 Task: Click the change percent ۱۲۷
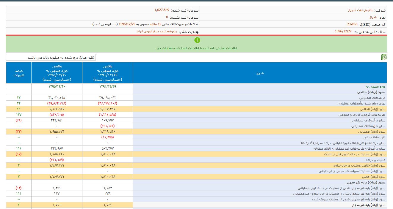18,115
